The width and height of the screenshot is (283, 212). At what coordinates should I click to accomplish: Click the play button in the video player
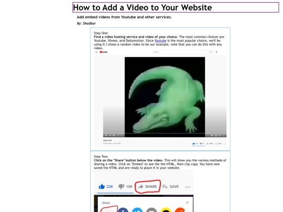tap(106, 135)
